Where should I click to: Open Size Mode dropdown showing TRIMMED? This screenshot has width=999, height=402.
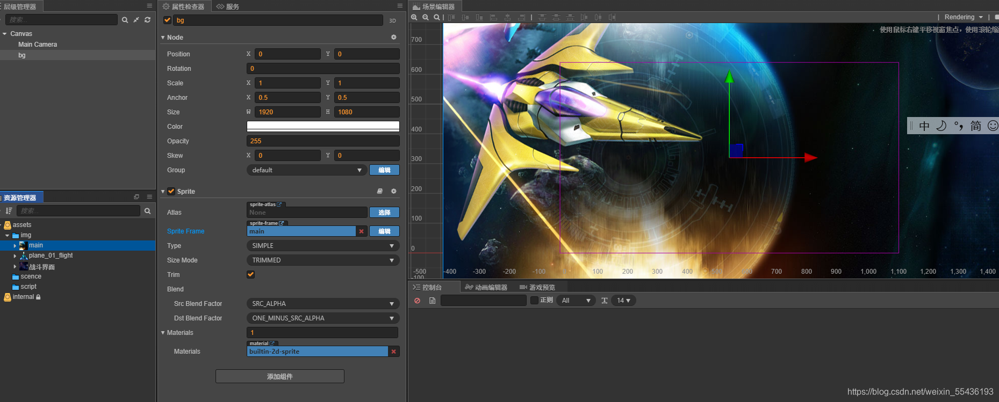(x=323, y=260)
